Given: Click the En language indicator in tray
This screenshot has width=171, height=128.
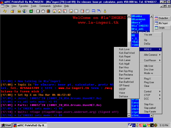Looking at the screenshot, I should (134, 125).
